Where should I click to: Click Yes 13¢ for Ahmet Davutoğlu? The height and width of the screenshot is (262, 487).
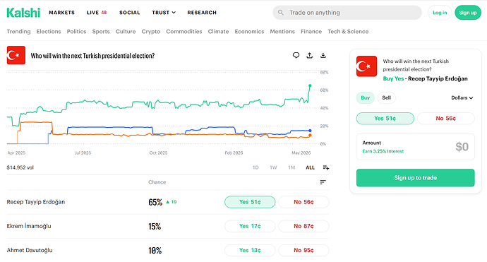pyautogui.click(x=250, y=250)
